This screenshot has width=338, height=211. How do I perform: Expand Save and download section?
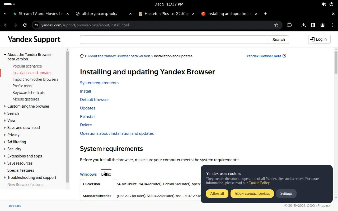[x=5, y=128]
